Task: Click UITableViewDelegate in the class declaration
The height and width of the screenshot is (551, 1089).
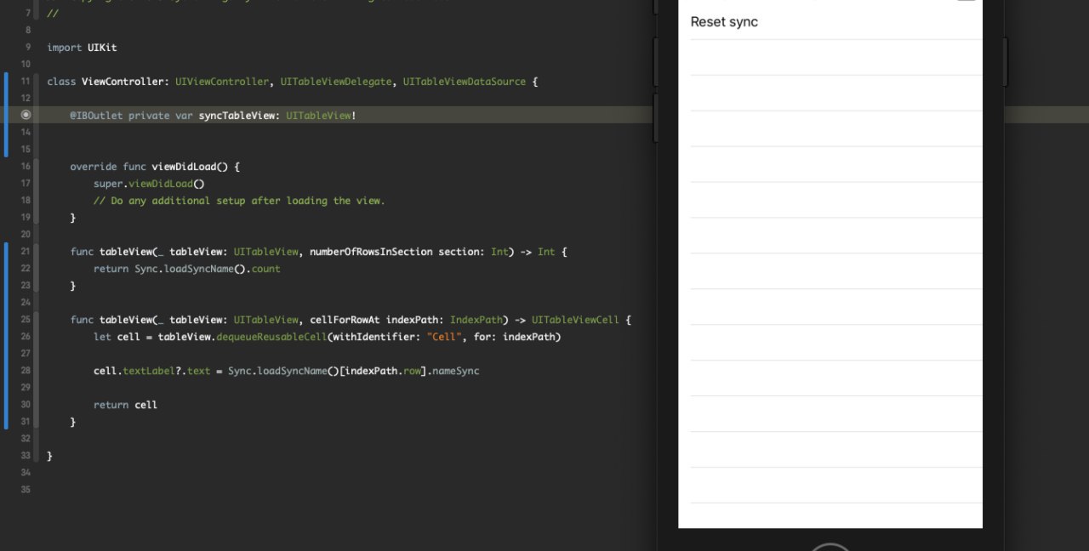Action: pyautogui.click(x=337, y=82)
